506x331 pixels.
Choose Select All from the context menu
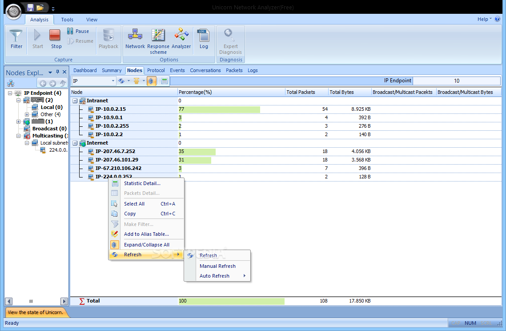coord(146,204)
